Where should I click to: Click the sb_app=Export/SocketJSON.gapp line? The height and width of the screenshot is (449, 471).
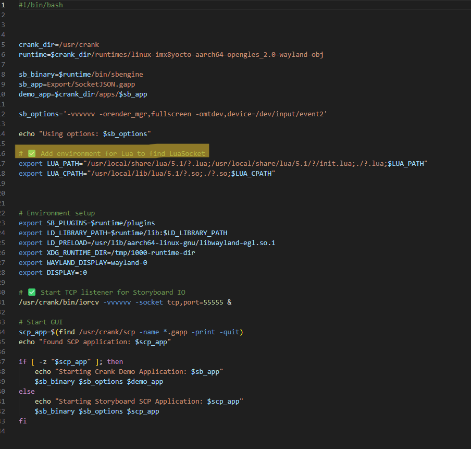tap(77, 84)
